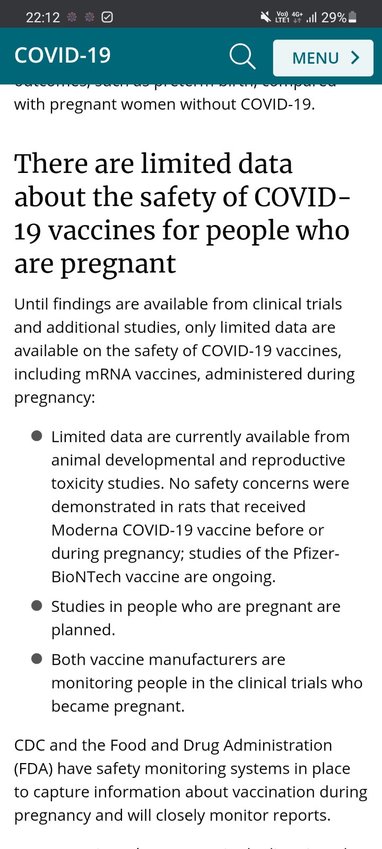Click the chevron arrow inside MENU
The width and height of the screenshot is (382, 849).
pos(355,58)
